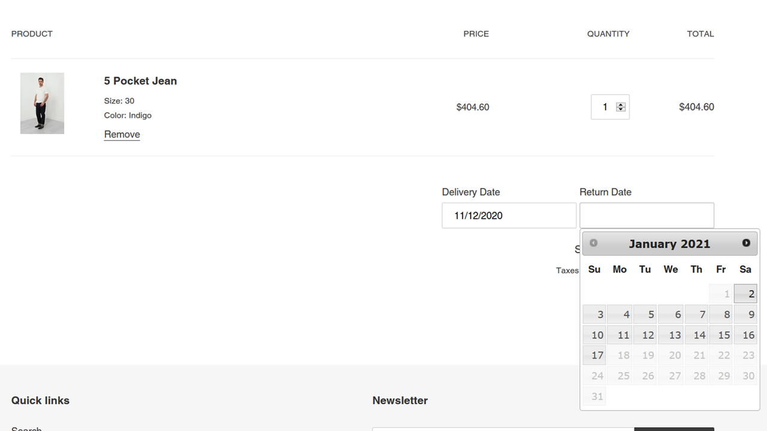Viewport: 767px width, 431px height.
Task: Click the Search link under Quick links
Action: [26, 427]
